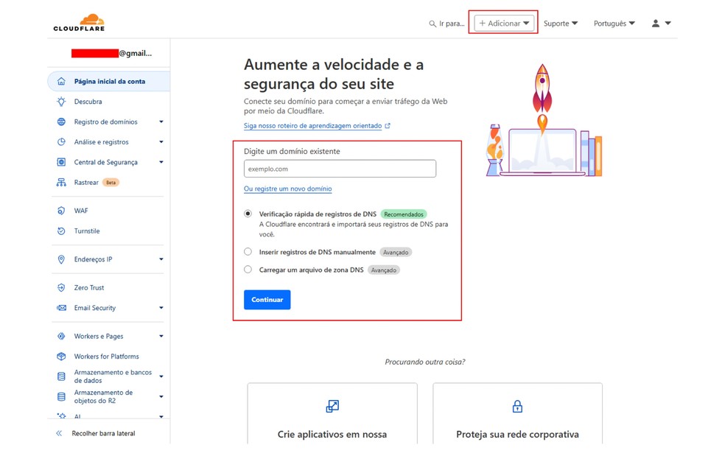
Task: Click the exemplo.com domain input field
Action: [x=340, y=168]
